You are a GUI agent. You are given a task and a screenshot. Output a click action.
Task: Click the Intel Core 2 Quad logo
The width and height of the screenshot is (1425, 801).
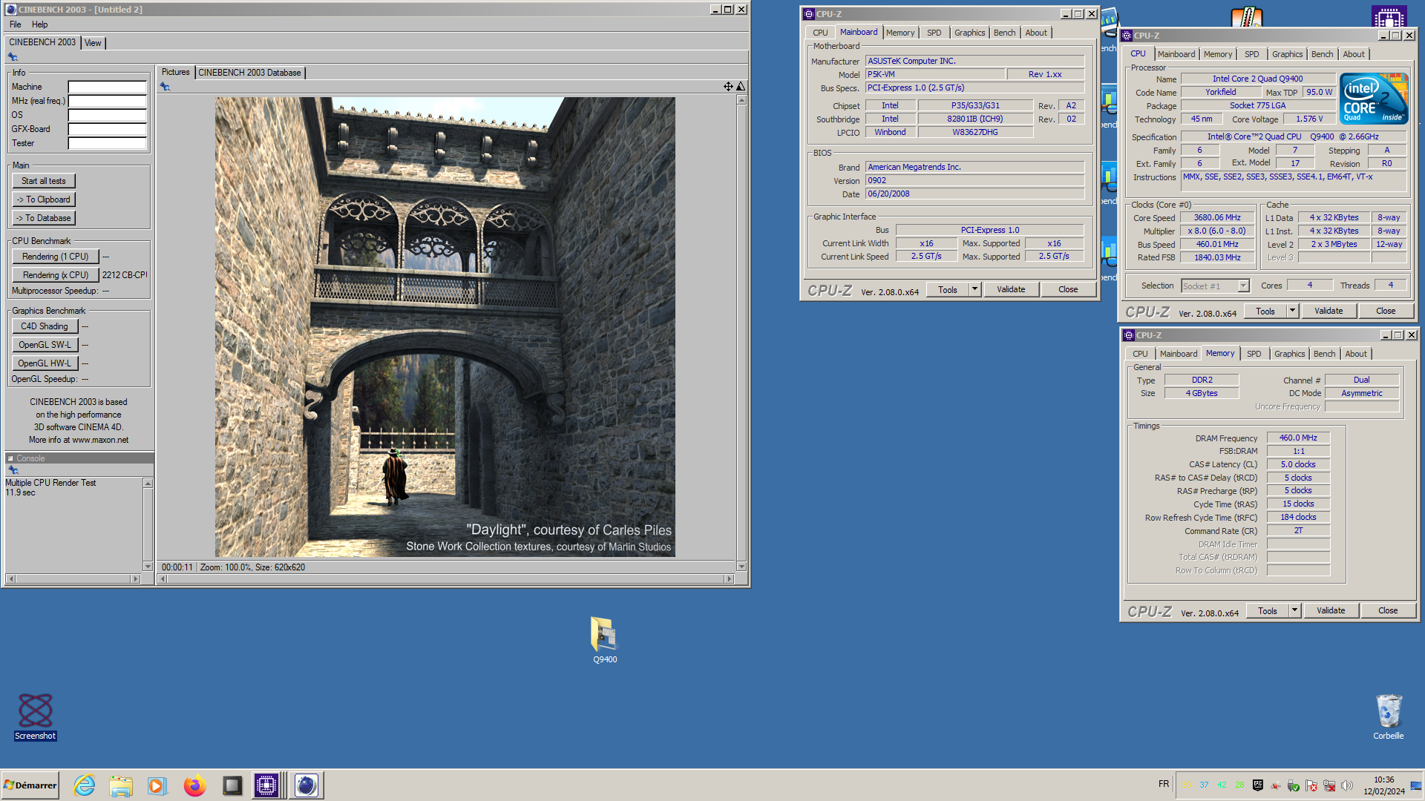point(1373,98)
